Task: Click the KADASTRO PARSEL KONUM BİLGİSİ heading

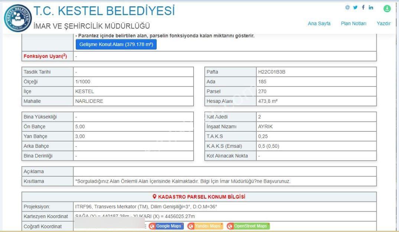Action: (201, 197)
